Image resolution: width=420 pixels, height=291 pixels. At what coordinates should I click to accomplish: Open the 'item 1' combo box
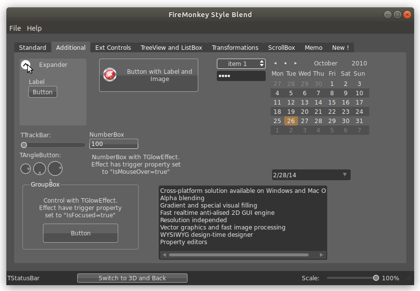(x=241, y=63)
